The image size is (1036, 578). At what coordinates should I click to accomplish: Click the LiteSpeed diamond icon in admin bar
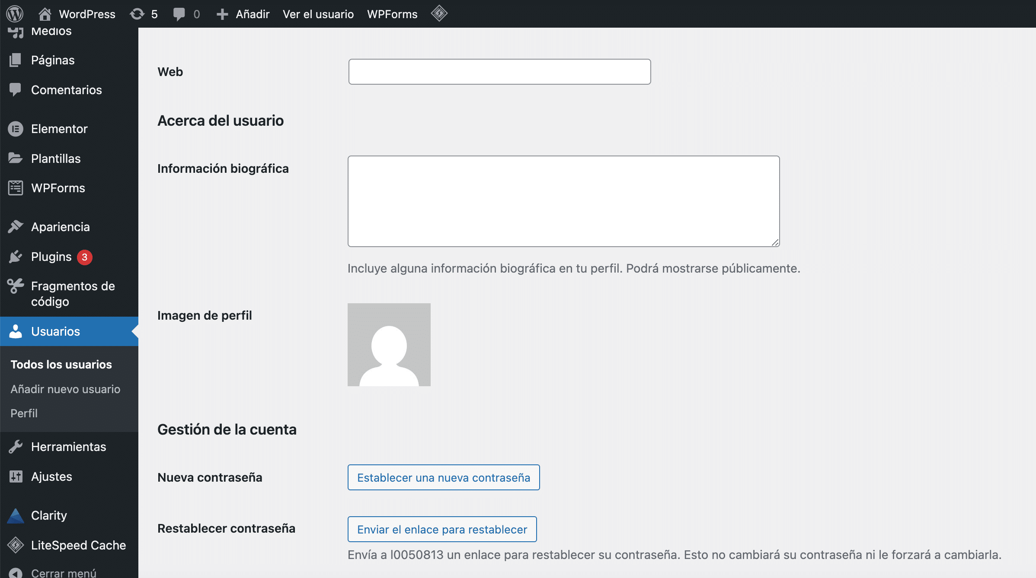(439, 13)
